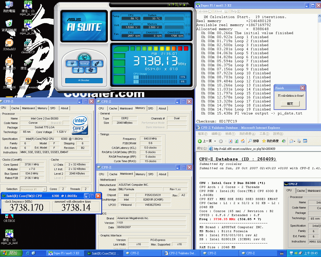Confirm the PI calculation done dialog

click(290, 104)
